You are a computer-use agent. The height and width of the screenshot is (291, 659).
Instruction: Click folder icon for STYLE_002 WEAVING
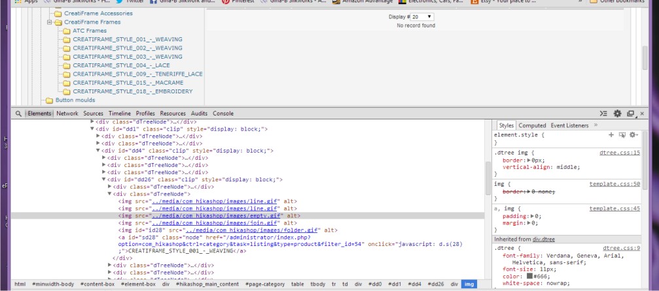click(x=66, y=48)
